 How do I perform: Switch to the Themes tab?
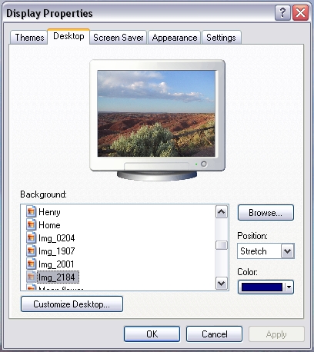tap(29, 38)
